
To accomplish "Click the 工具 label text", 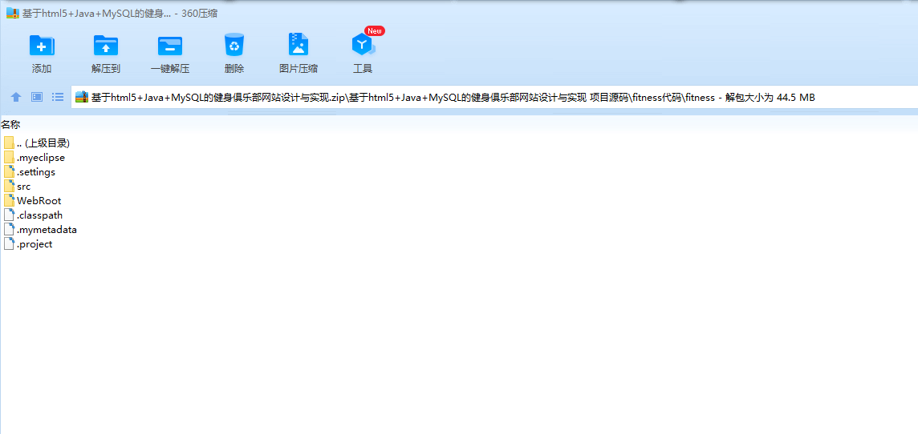I will tap(363, 69).
